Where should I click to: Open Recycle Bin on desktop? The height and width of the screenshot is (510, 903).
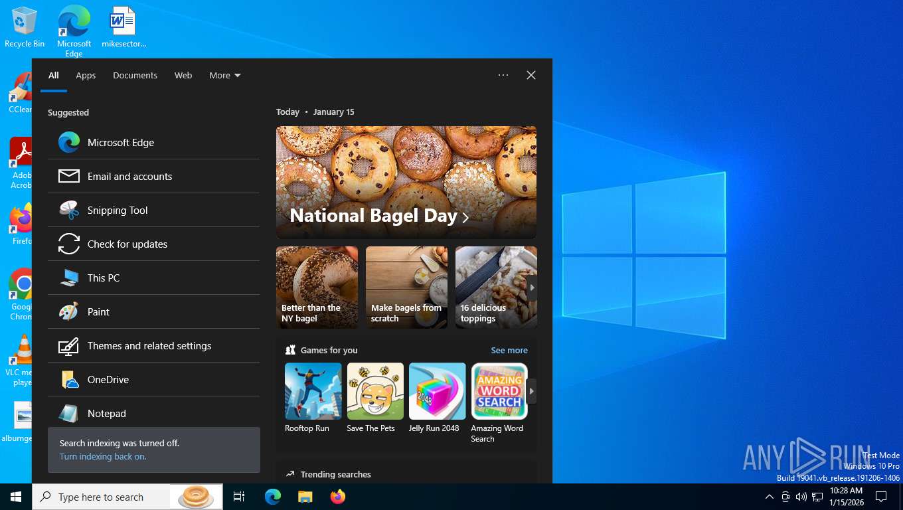[x=25, y=28]
